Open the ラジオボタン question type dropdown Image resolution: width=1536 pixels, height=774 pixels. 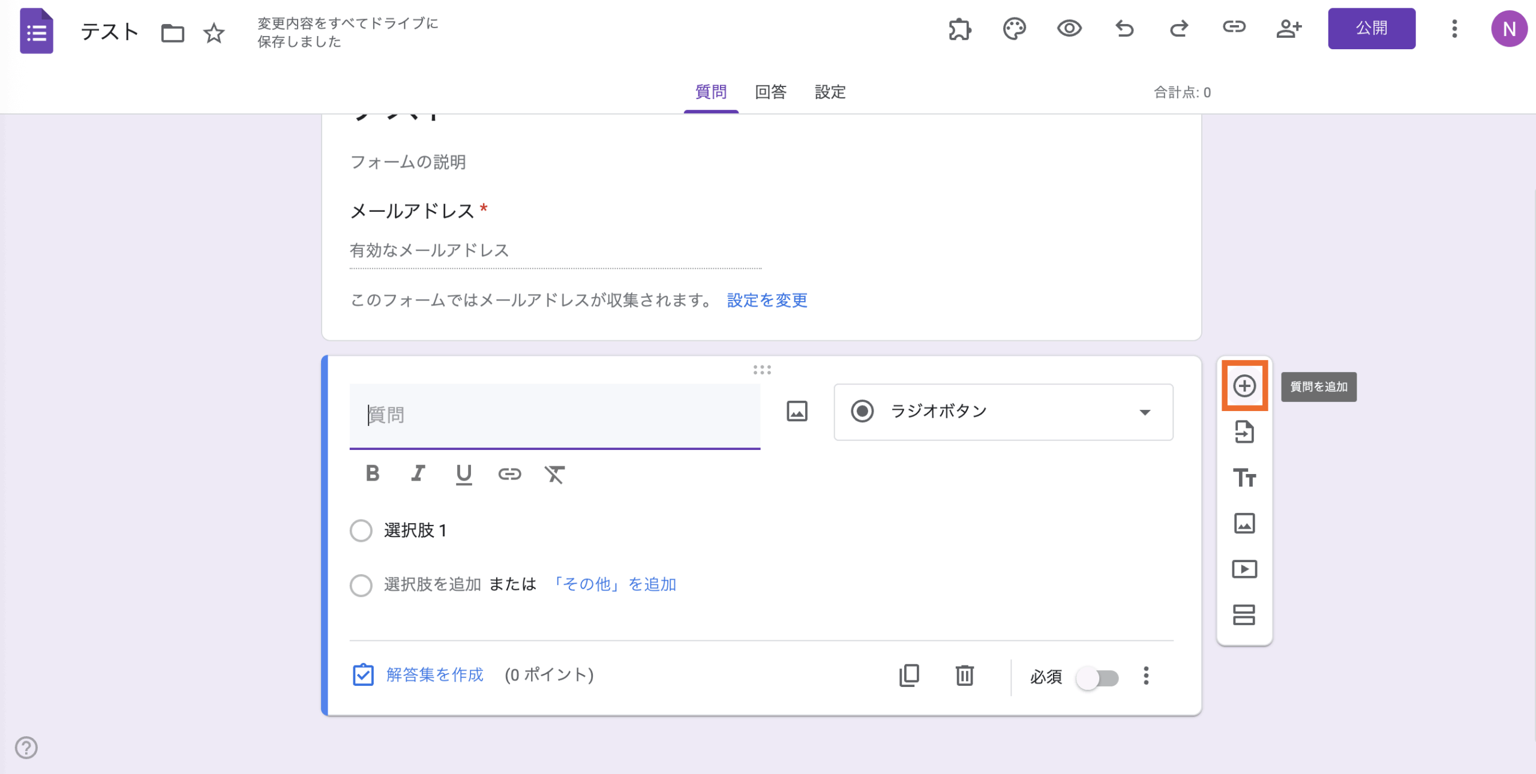click(1002, 412)
